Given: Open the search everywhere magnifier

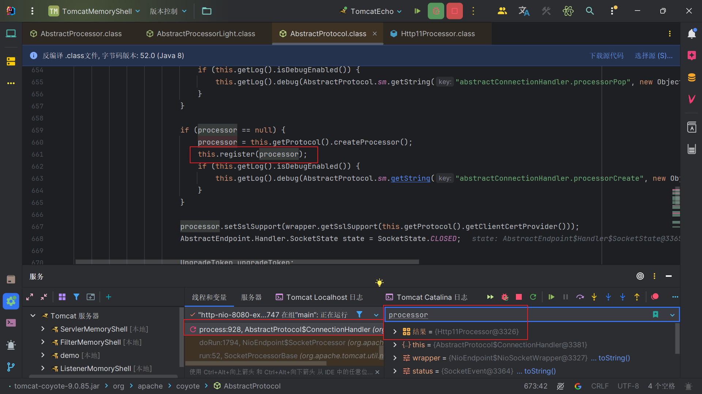Looking at the screenshot, I should pos(590,11).
